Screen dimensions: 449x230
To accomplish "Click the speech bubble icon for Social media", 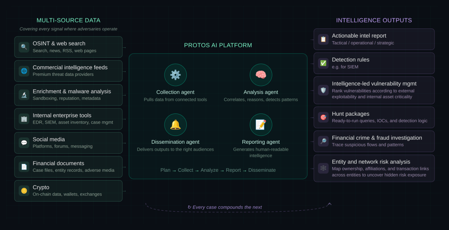I will pyautogui.click(x=24, y=143).
